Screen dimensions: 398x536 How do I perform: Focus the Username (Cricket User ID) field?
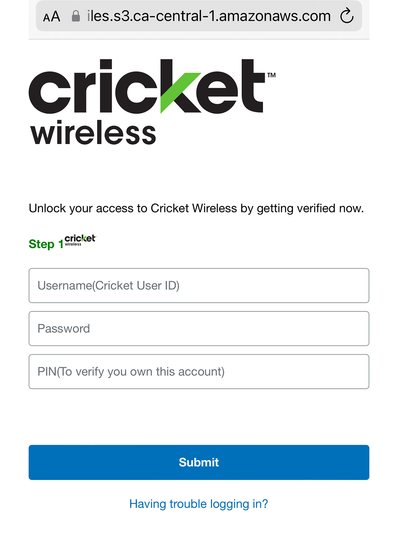click(x=199, y=285)
